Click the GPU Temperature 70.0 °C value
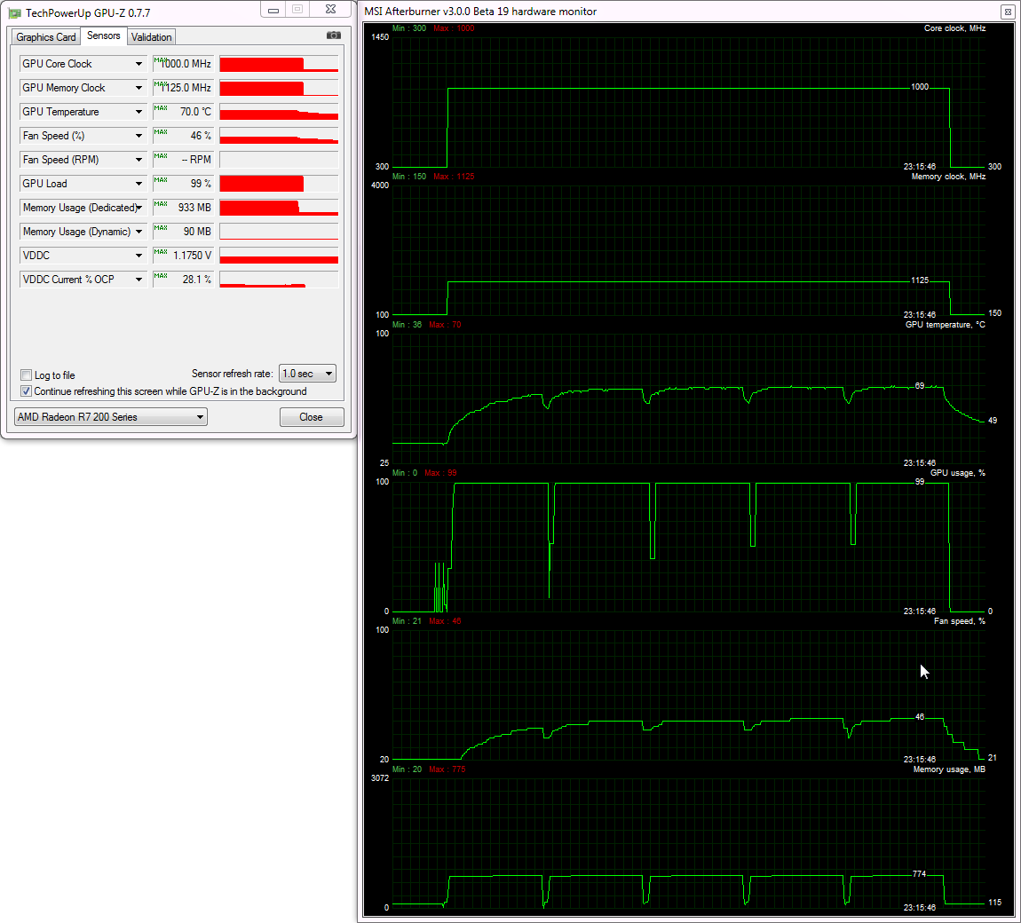The width and height of the screenshot is (1021, 923). (183, 112)
